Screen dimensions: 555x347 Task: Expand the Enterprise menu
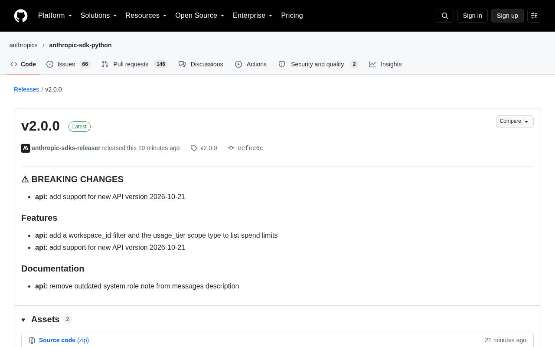tap(253, 16)
